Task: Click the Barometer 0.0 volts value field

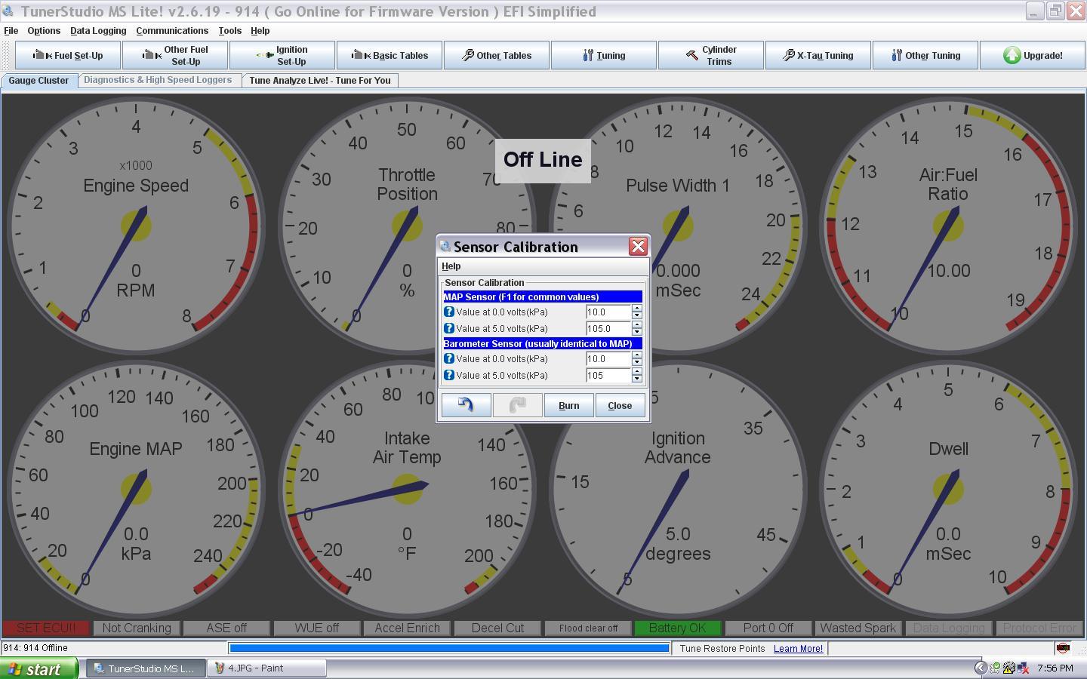Action: click(x=608, y=359)
